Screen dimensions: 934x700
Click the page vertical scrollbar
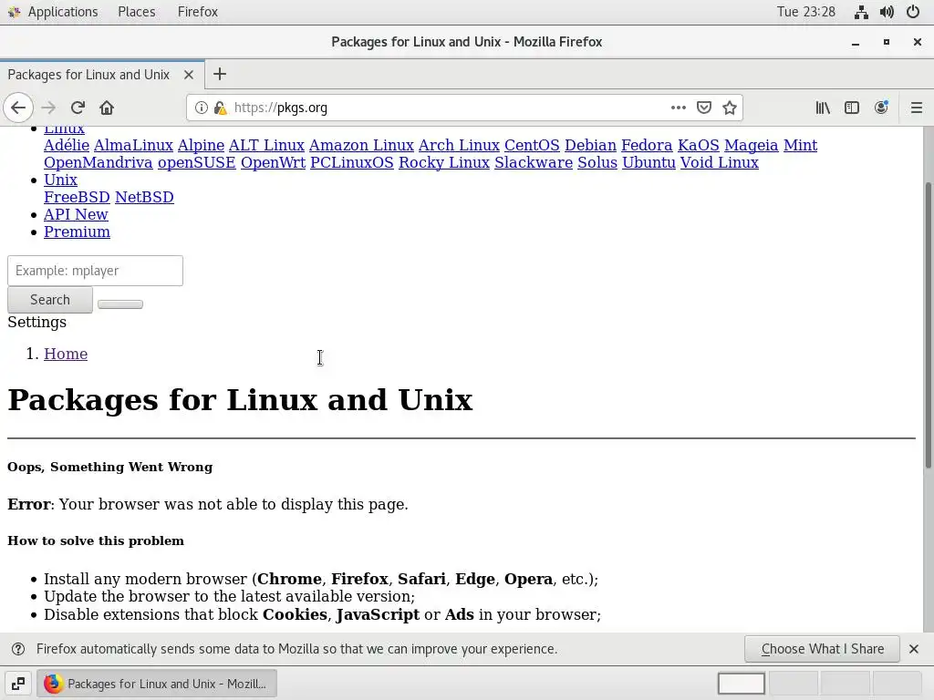(x=928, y=325)
